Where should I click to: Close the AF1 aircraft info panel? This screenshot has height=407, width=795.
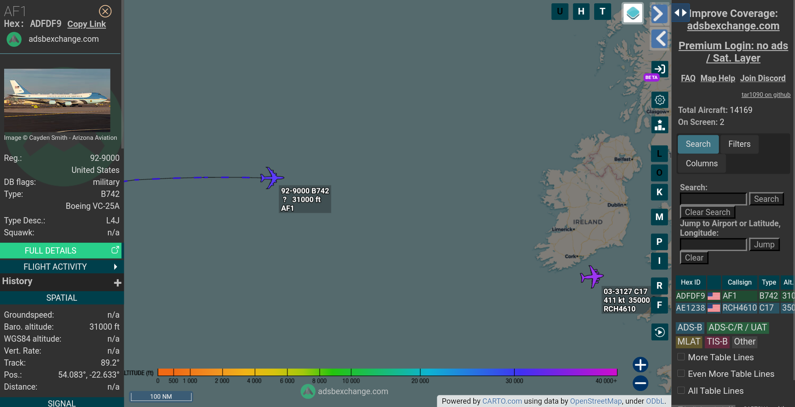(x=105, y=11)
